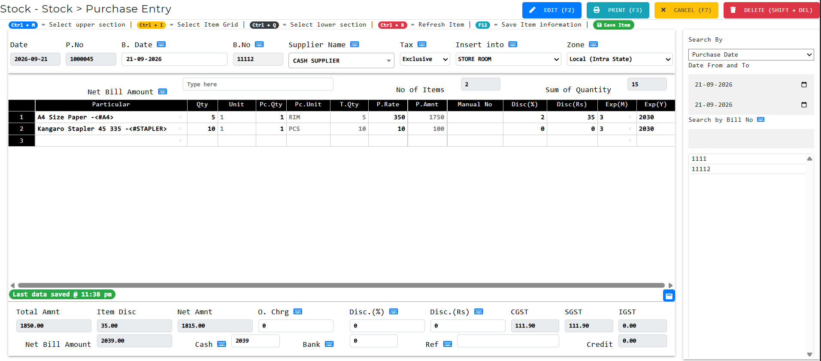The height and width of the screenshot is (361, 821).
Task: Click the Cash amount field showing 2039
Action: pos(255,341)
